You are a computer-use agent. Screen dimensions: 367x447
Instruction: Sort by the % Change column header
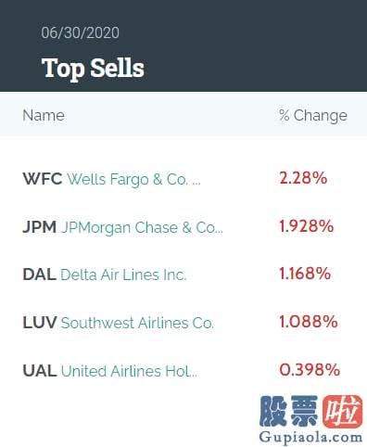[313, 116]
